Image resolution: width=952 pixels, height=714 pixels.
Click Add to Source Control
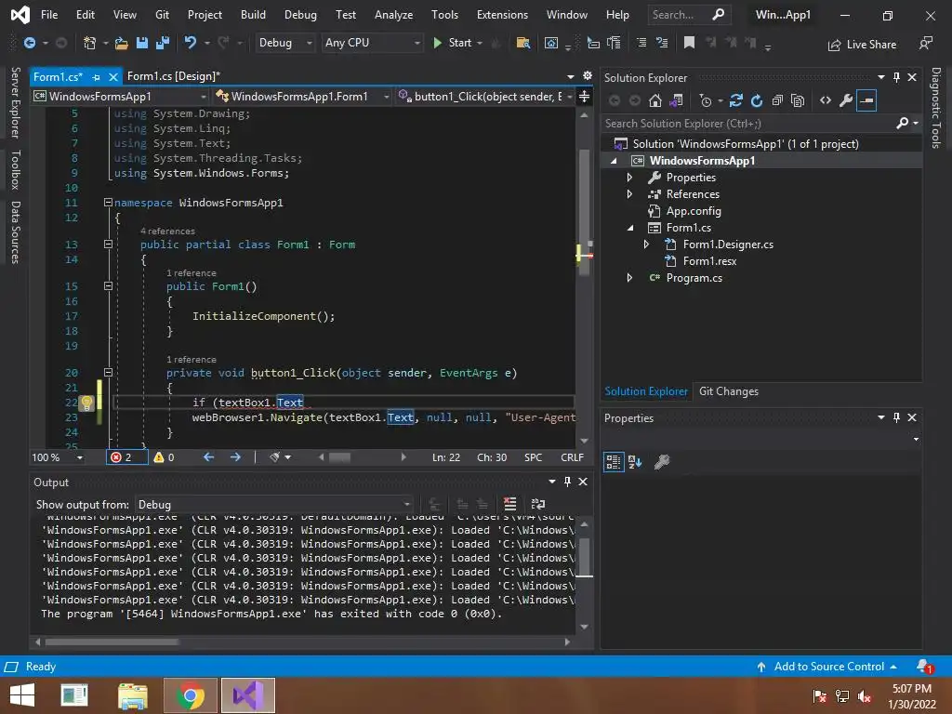(828, 667)
